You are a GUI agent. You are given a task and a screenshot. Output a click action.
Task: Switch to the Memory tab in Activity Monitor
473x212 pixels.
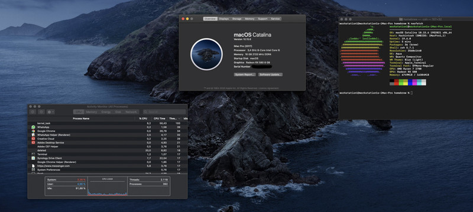92,112
